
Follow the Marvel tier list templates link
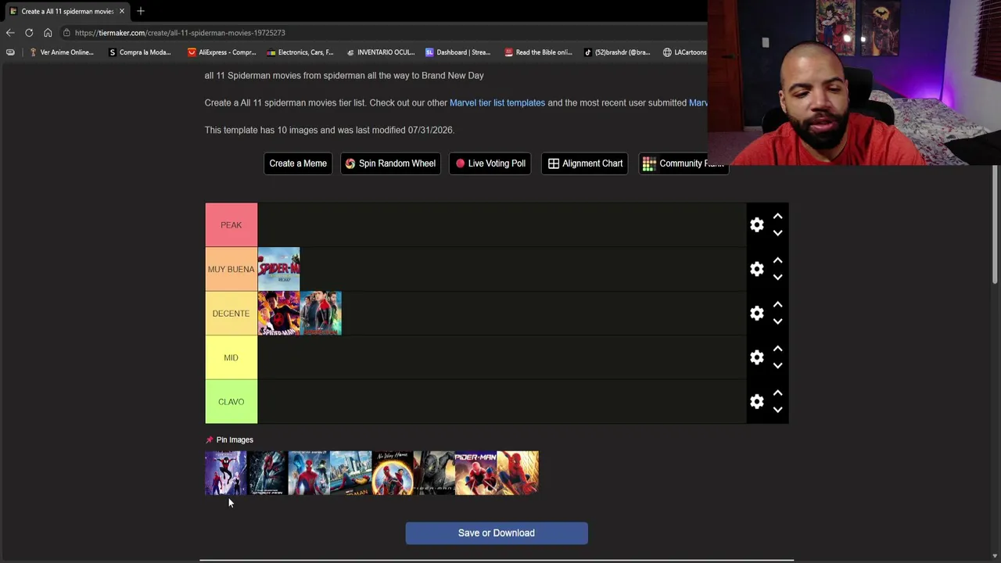click(x=497, y=102)
